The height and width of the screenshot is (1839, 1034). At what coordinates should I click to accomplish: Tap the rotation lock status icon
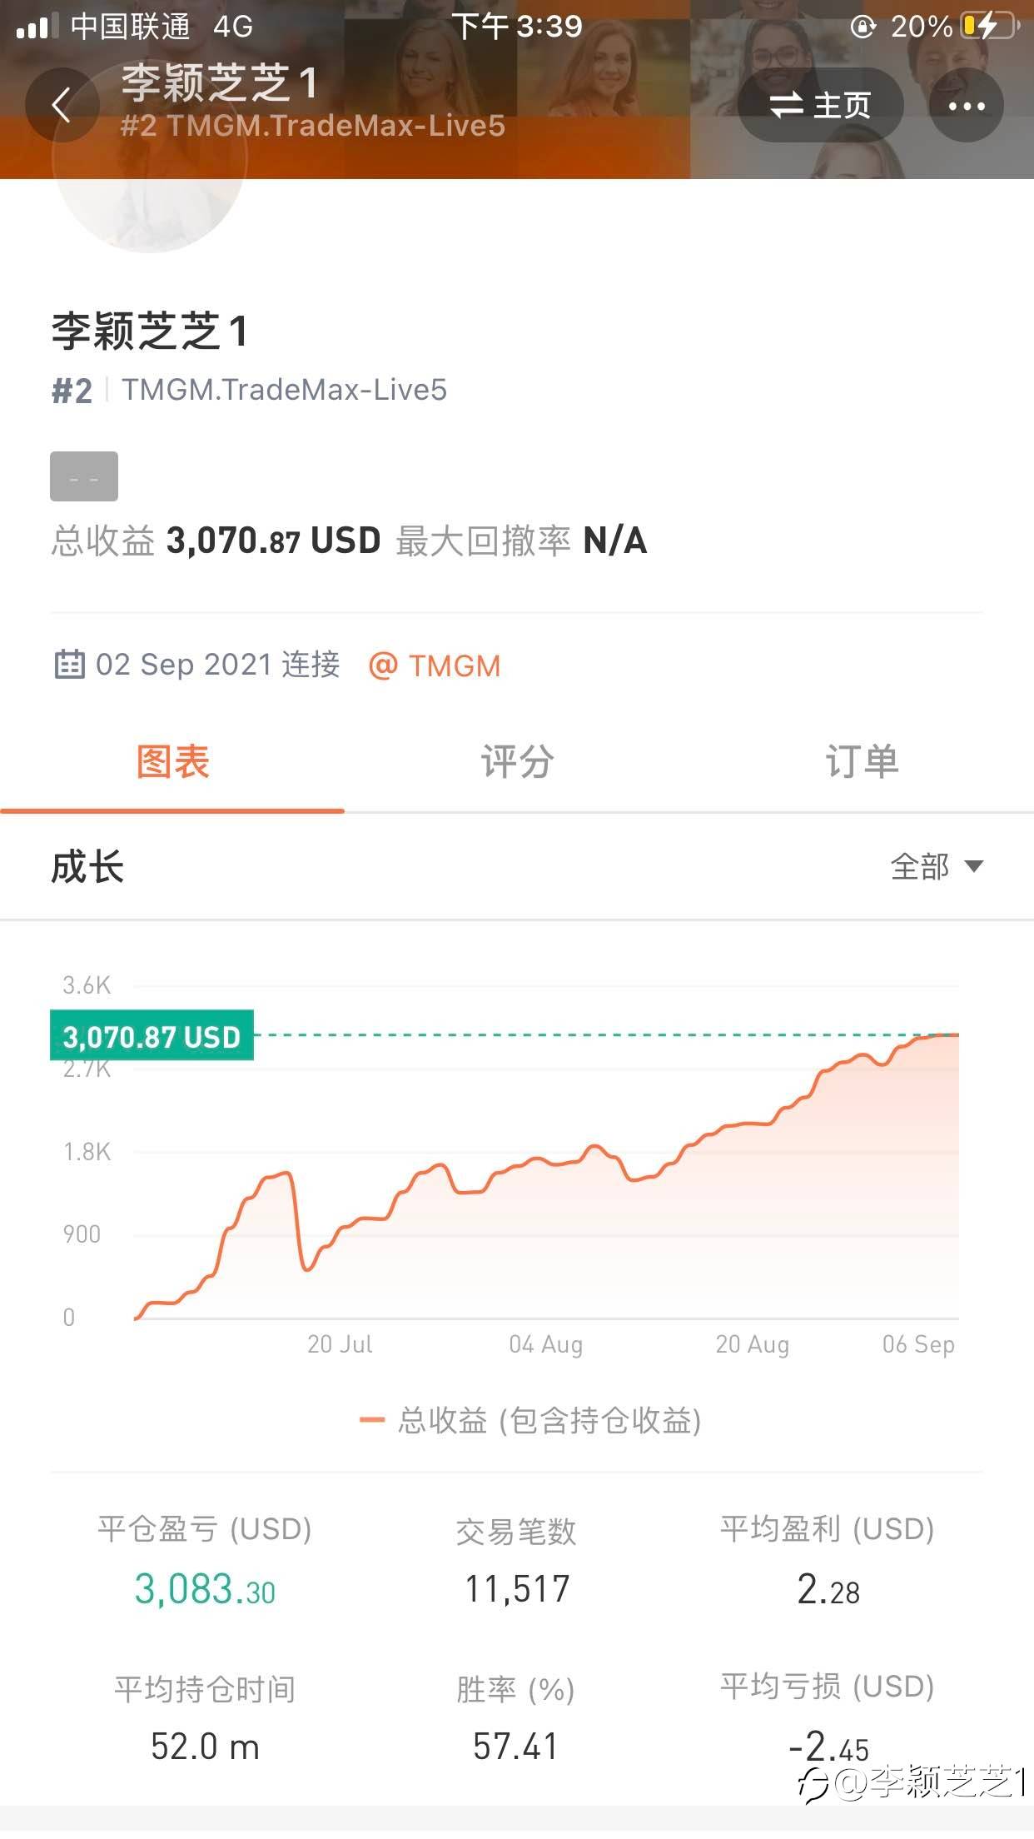pyautogui.click(x=862, y=27)
